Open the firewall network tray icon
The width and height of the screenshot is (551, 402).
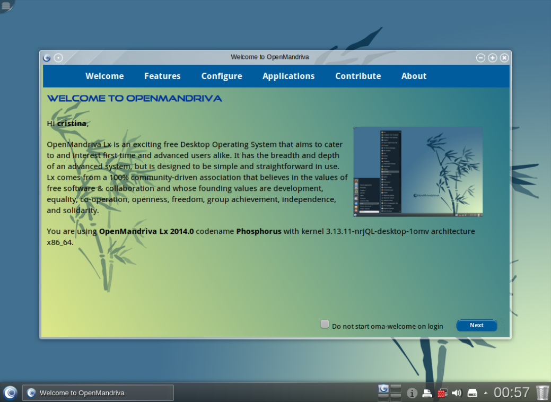[x=442, y=393]
